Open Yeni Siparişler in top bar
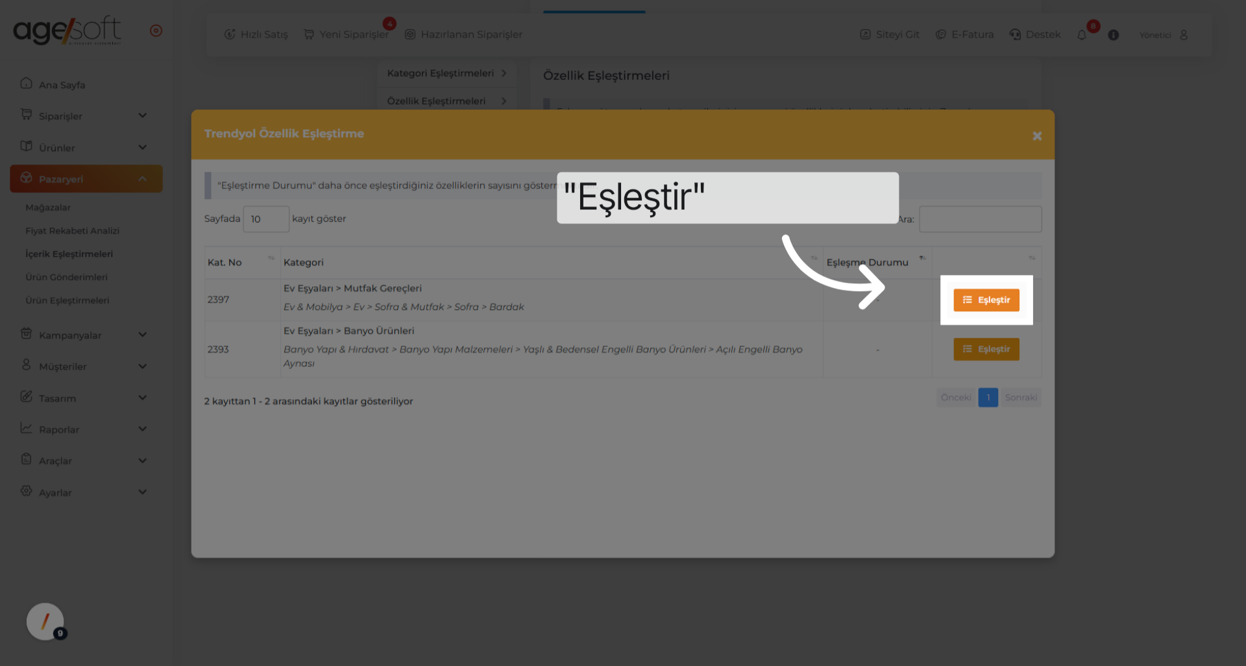 (346, 34)
